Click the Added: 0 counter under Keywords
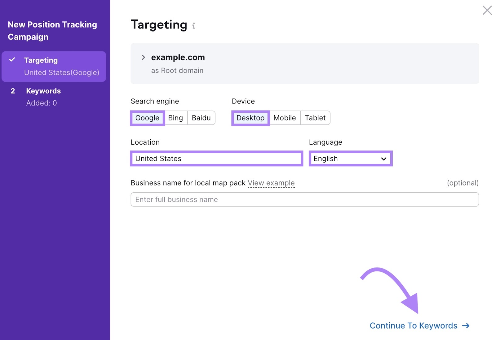Viewport: 496px width, 340px height. click(x=42, y=103)
